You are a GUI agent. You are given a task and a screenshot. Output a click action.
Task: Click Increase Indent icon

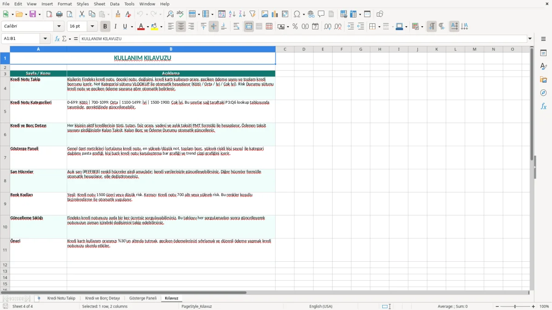351,27
